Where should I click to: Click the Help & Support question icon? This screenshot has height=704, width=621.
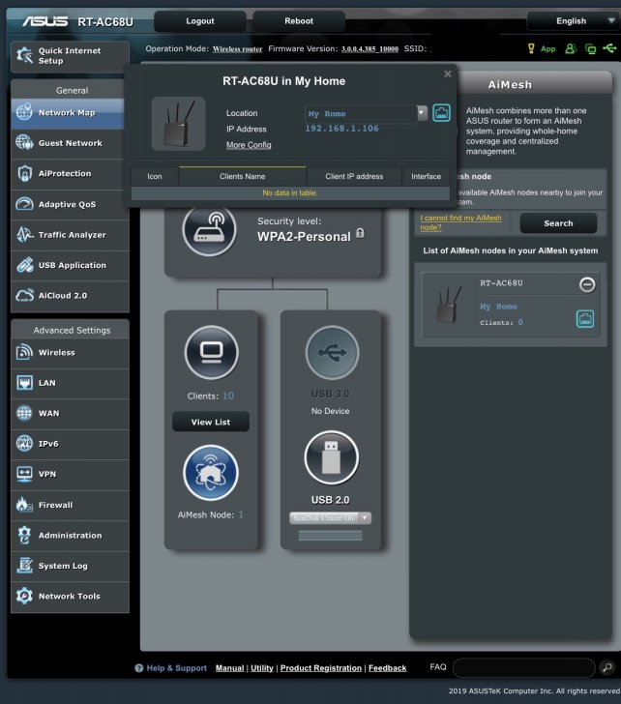[x=139, y=668]
